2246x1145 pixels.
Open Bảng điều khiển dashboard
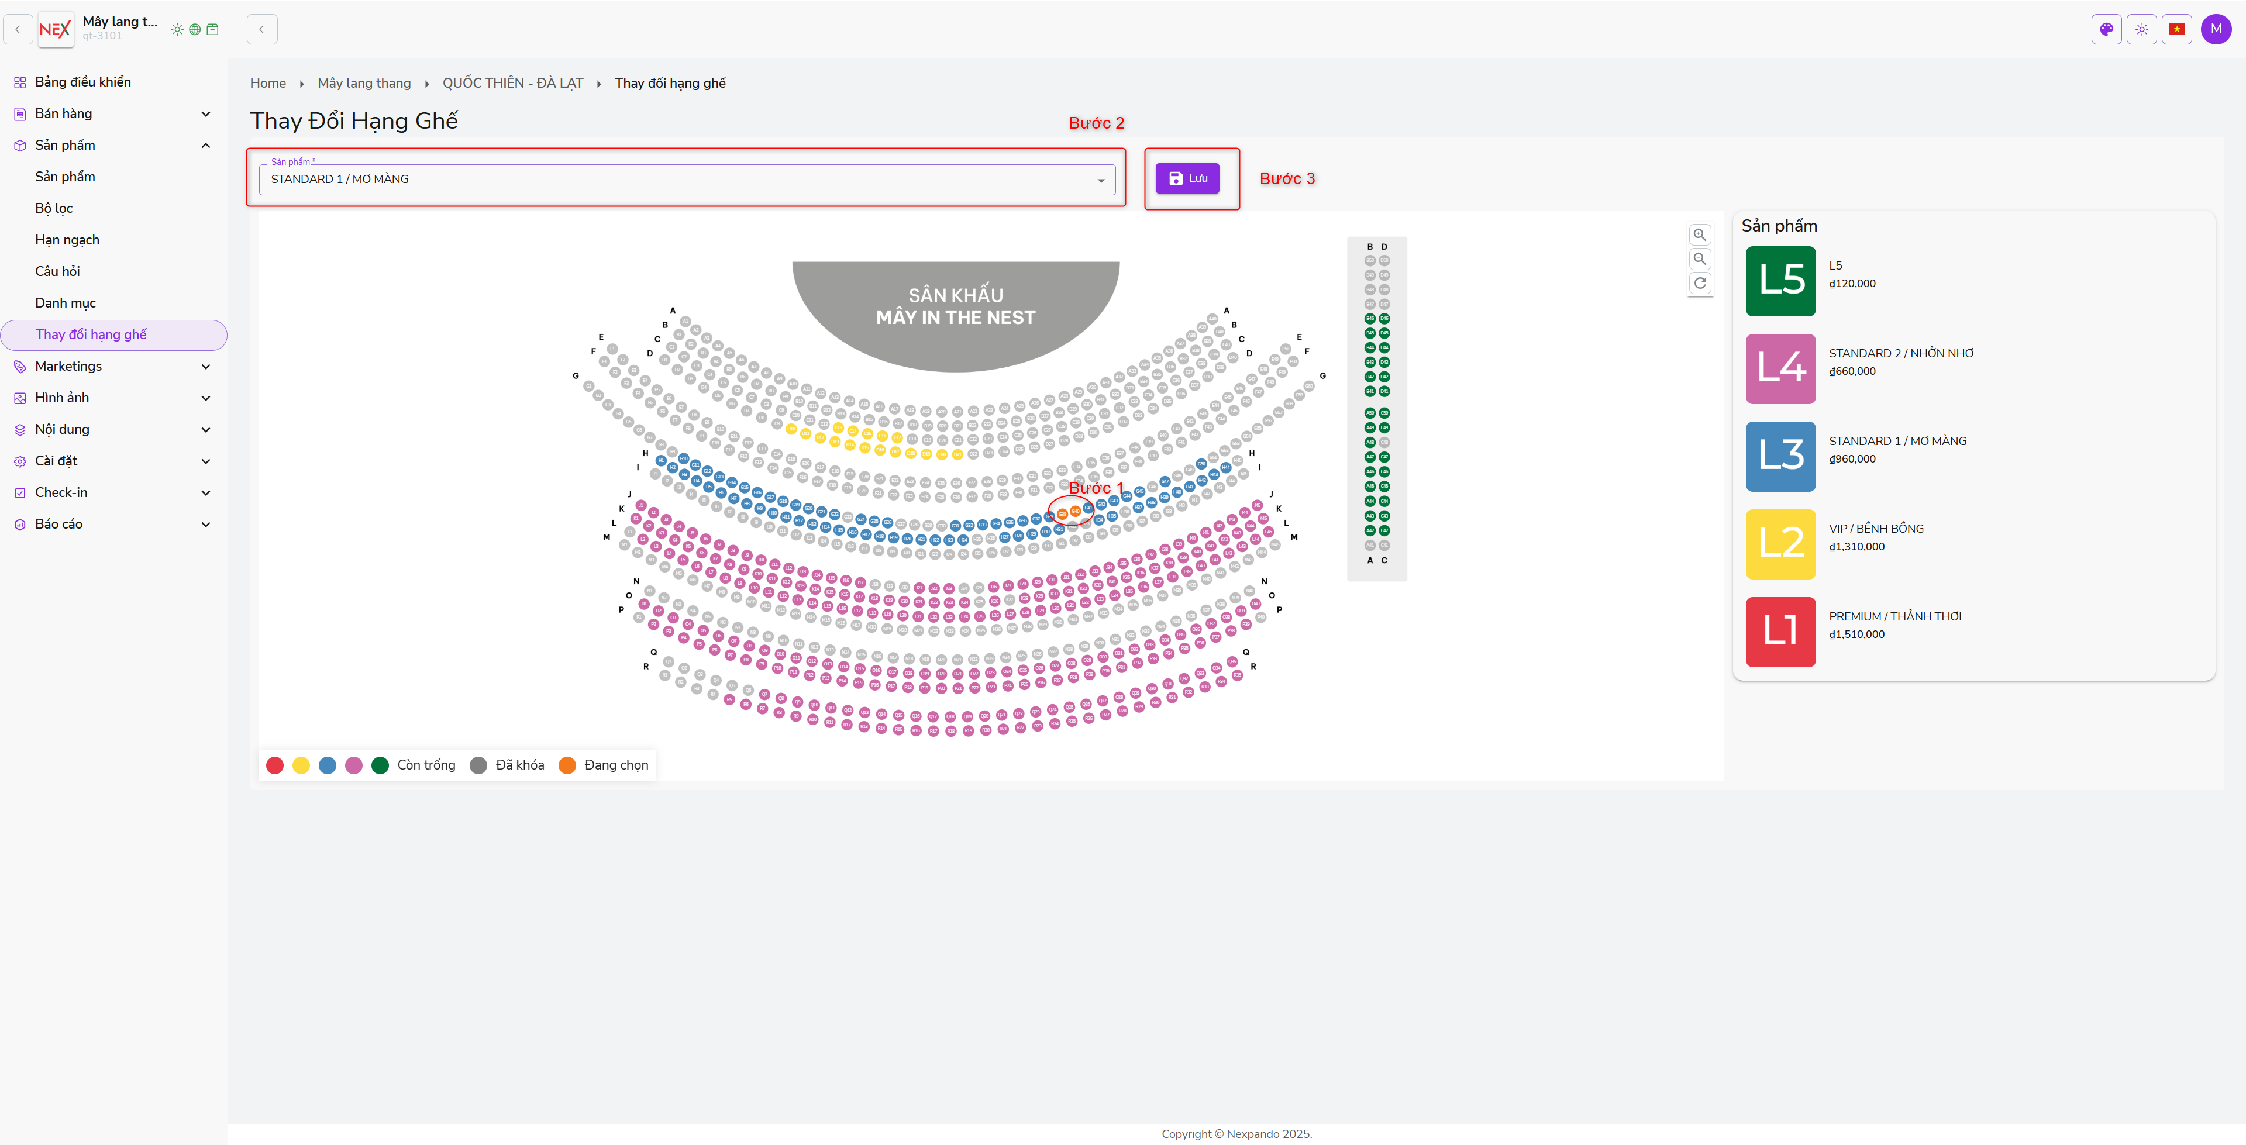click(83, 82)
